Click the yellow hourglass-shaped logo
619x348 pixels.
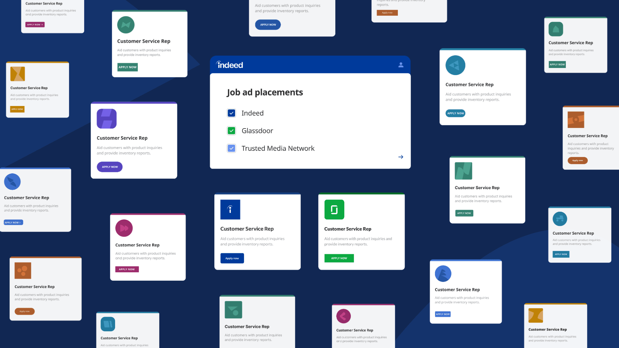click(17, 74)
